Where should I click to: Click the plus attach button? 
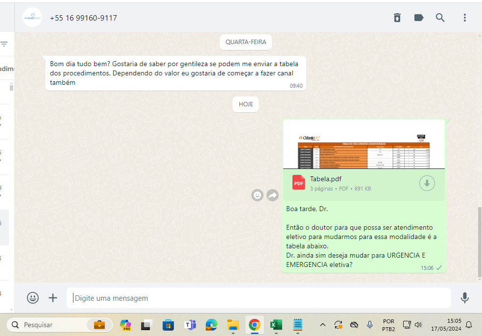point(53,298)
